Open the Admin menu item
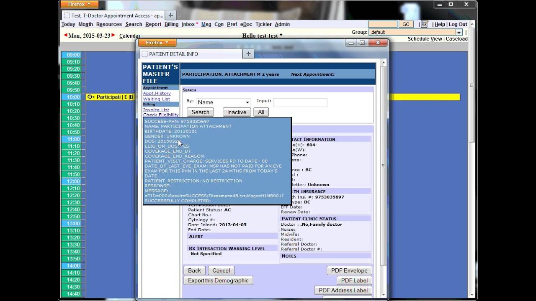Viewport: 536px width, 301px height. pyautogui.click(x=282, y=24)
